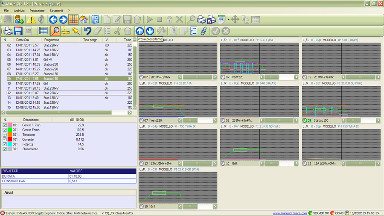Click the Programma column header
The height and width of the screenshot is (216, 384).
(x=52, y=40)
